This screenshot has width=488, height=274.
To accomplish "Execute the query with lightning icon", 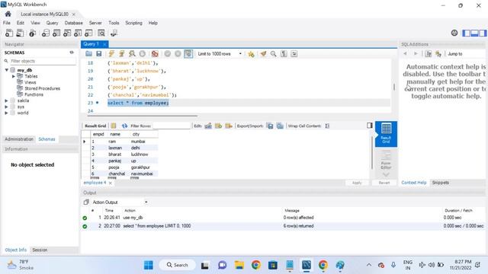I will [x=111, y=54].
